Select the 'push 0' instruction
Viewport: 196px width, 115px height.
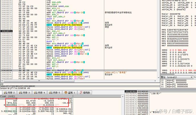[50, 19]
